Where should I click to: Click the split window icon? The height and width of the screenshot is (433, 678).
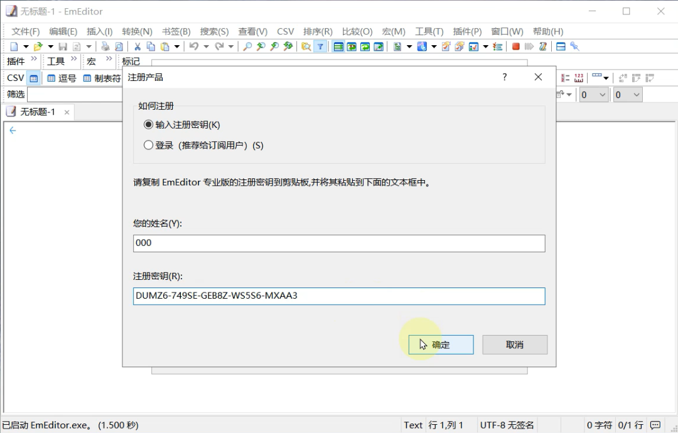tap(561, 46)
